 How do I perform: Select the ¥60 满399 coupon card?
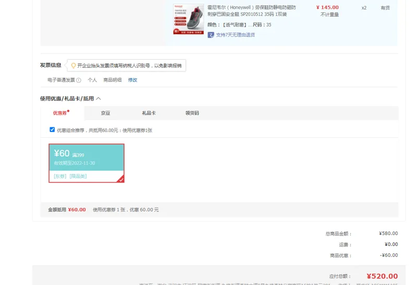coord(87,163)
